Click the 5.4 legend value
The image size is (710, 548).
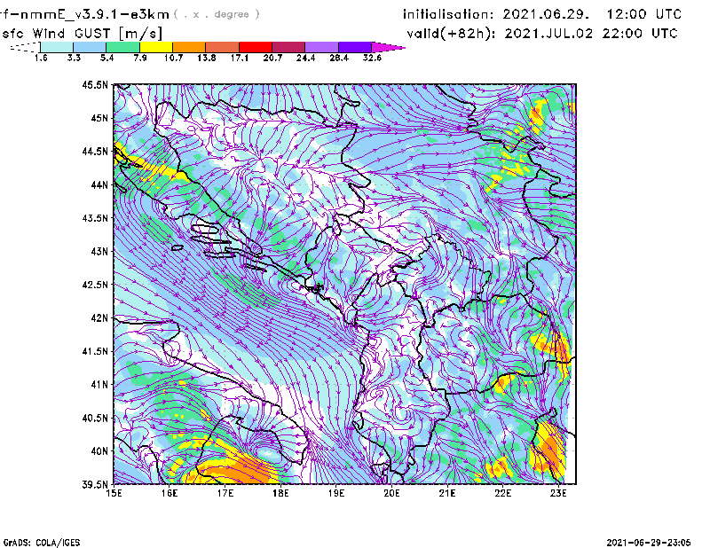(106, 58)
